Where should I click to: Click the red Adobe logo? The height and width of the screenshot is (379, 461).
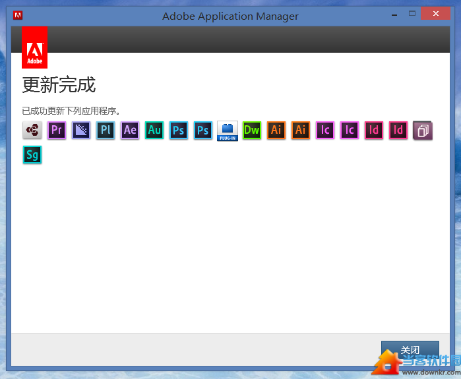(34, 47)
